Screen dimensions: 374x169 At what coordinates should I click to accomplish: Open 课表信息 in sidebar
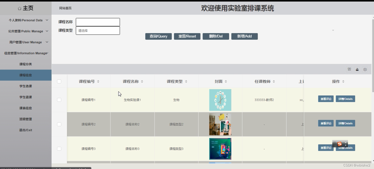click(26, 108)
